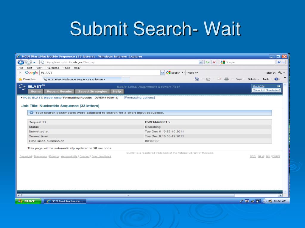Screen dimensions: 305x228
Task: Expand the command bar overflow chevron
Action: 285,77
